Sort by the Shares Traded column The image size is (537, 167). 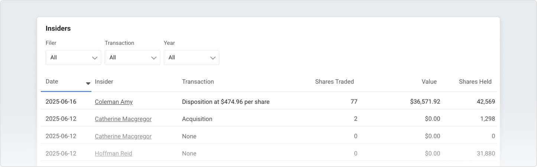(334, 82)
